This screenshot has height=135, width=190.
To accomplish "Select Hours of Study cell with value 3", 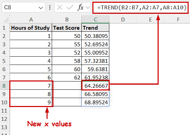I will [x=31, y=52].
